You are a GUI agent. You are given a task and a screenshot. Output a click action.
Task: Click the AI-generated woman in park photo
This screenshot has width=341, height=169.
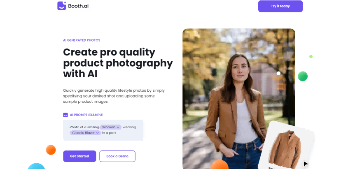point(239,99)
